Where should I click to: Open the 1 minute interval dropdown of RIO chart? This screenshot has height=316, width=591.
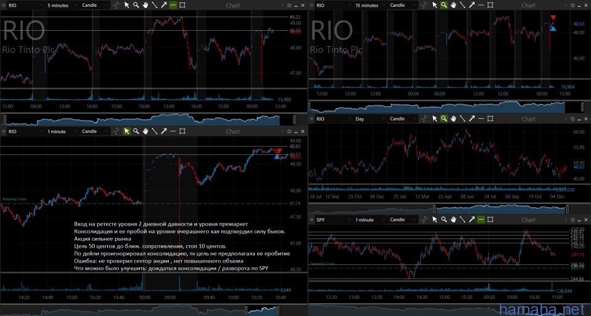tap(62, 132)
